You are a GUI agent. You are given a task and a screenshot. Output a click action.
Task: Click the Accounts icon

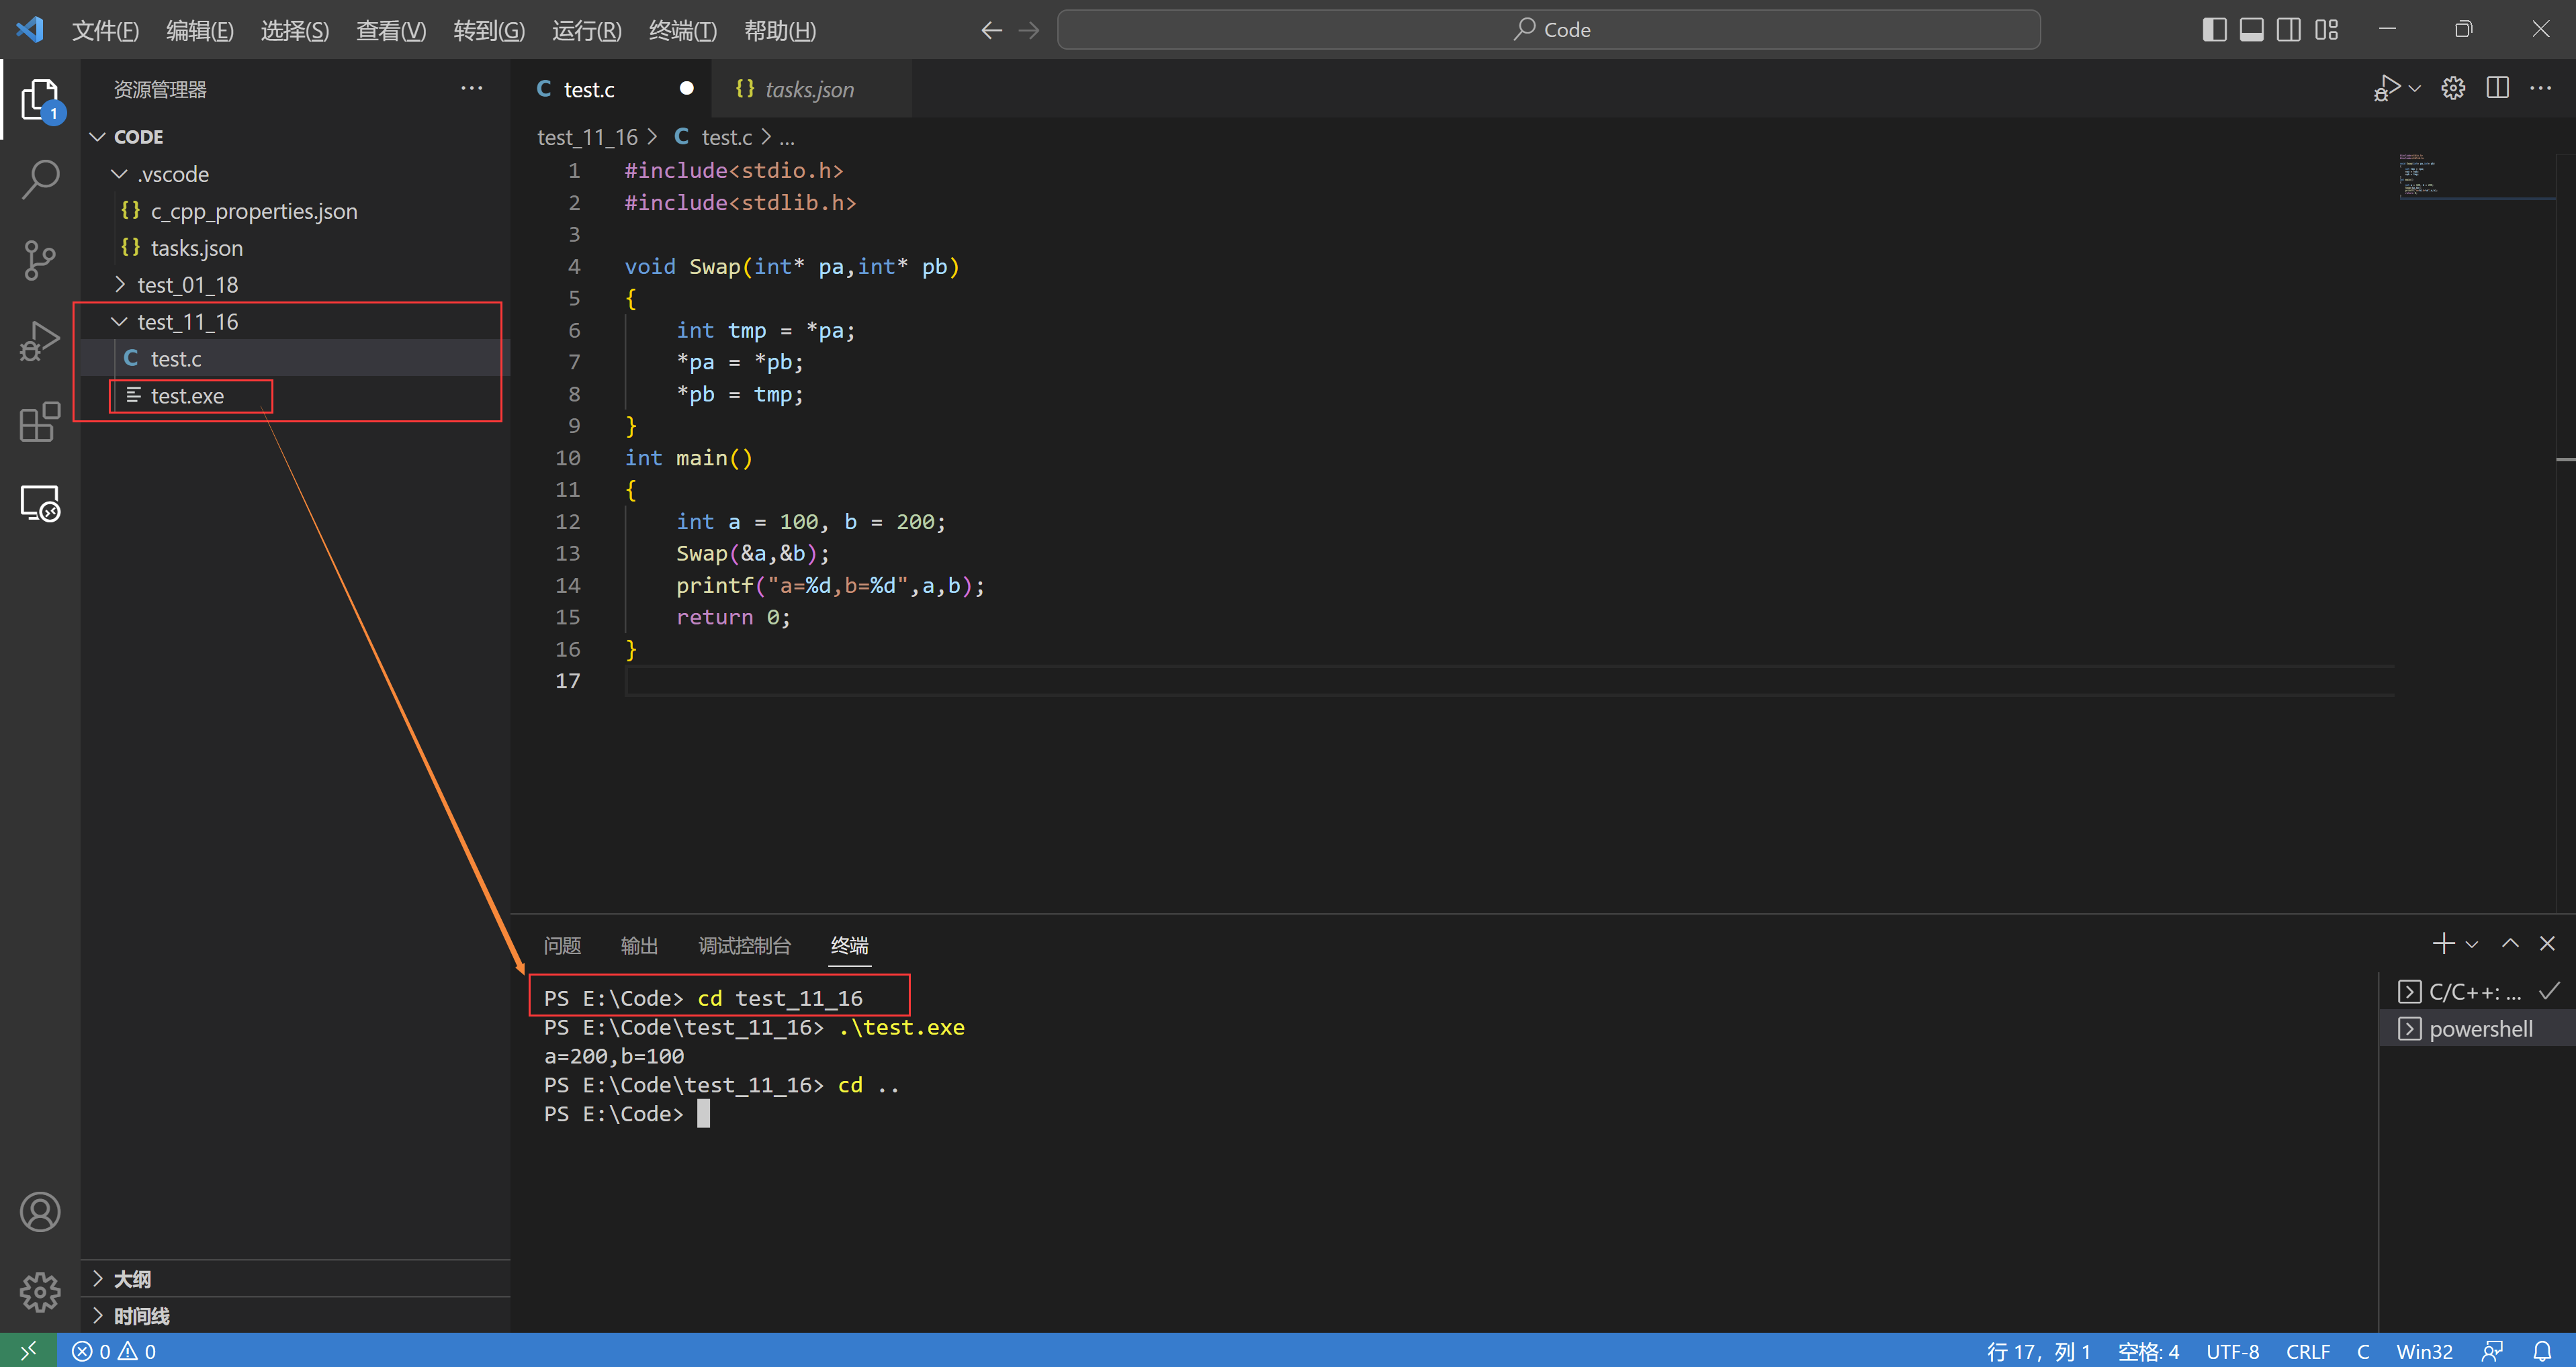40,1212
